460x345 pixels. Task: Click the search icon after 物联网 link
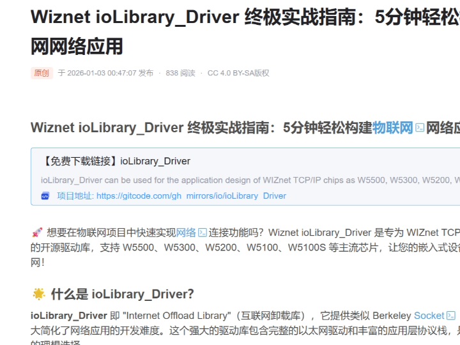(x=420, y=128)
